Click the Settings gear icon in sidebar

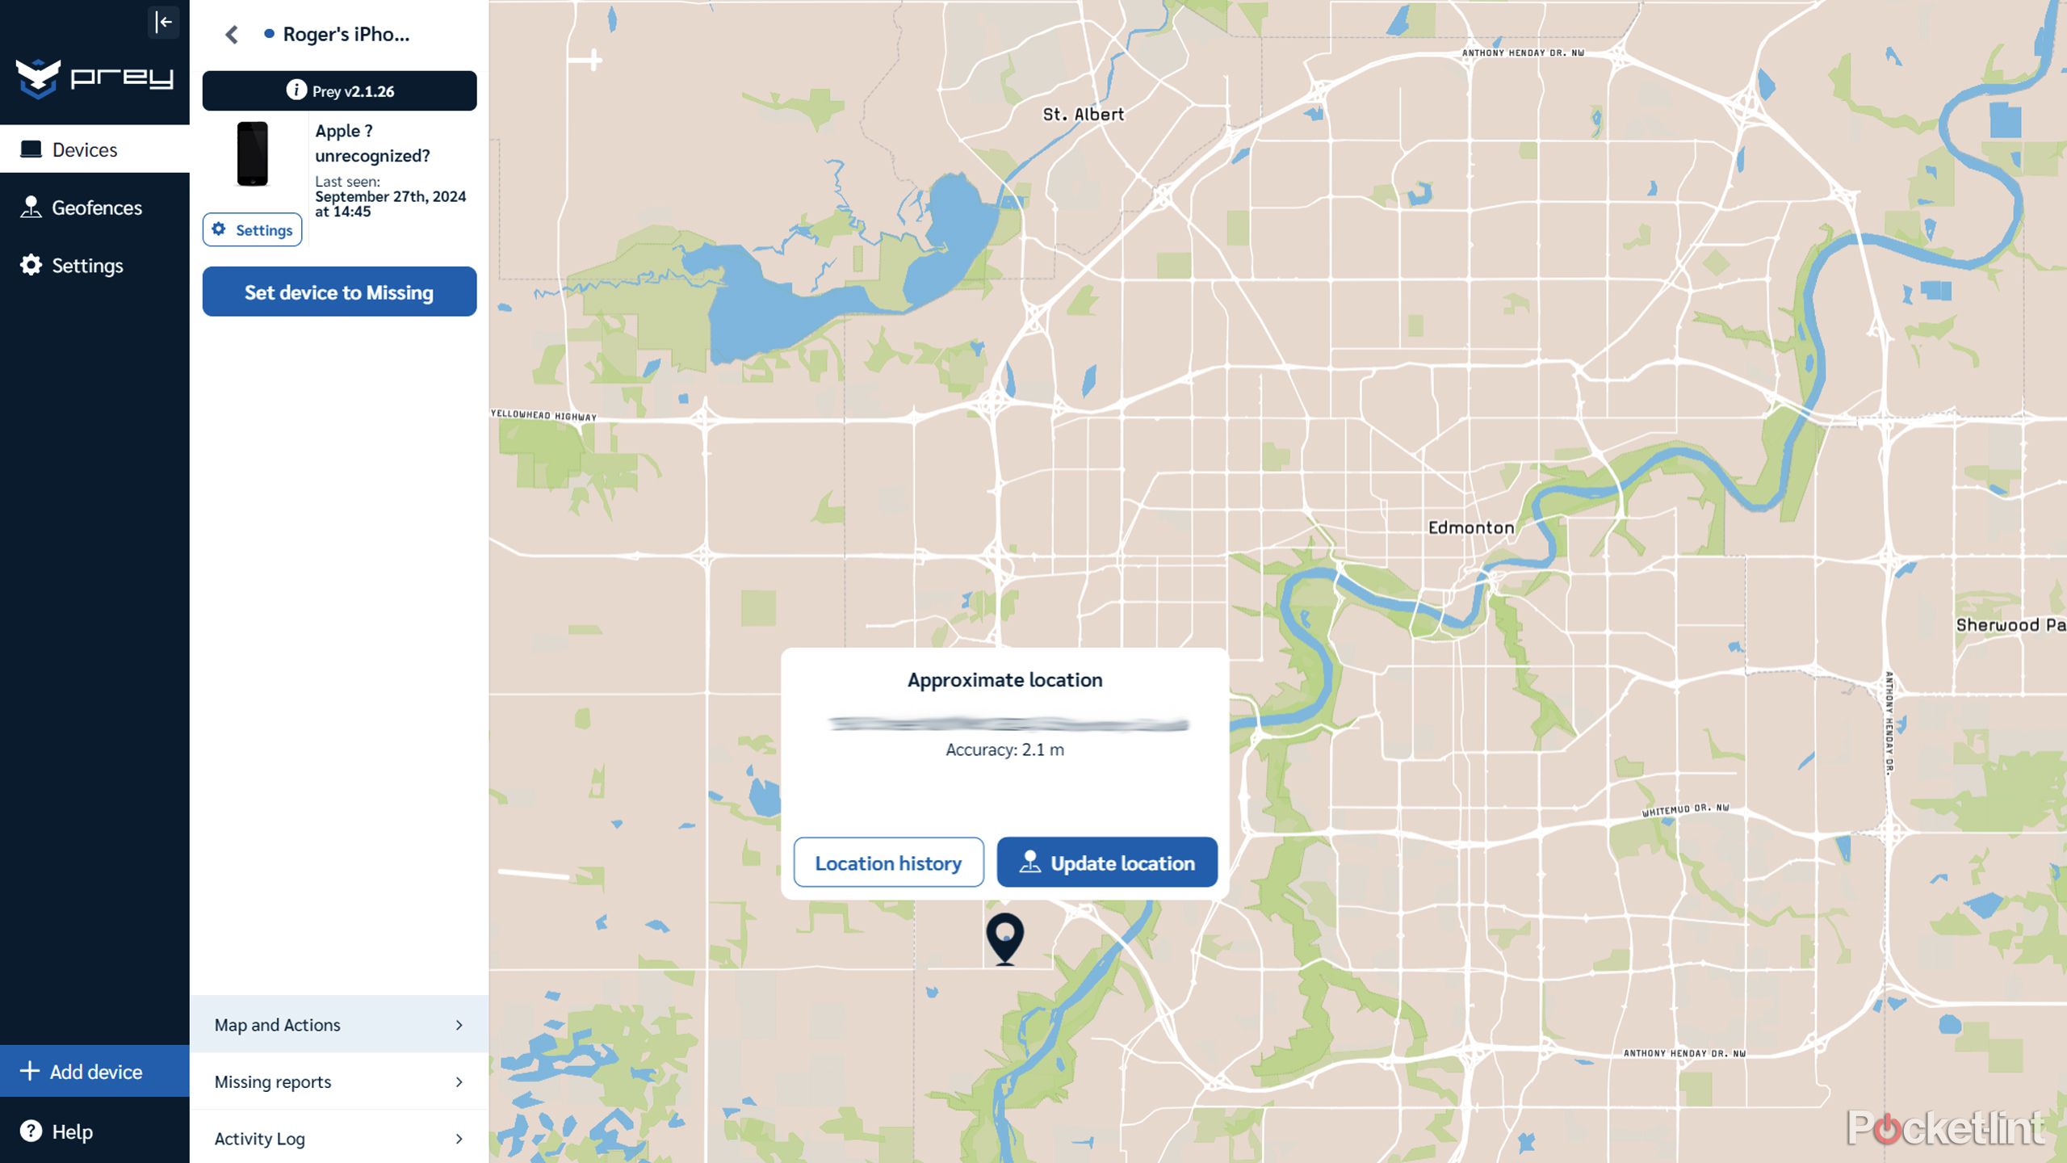[x=31, y=264]
